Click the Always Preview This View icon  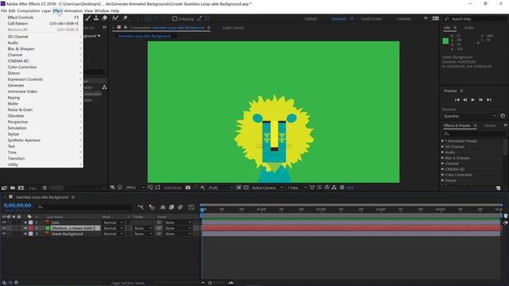point(112,187)
